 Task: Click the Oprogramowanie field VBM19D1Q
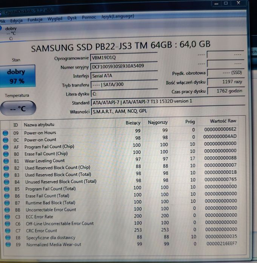point(124,58)
